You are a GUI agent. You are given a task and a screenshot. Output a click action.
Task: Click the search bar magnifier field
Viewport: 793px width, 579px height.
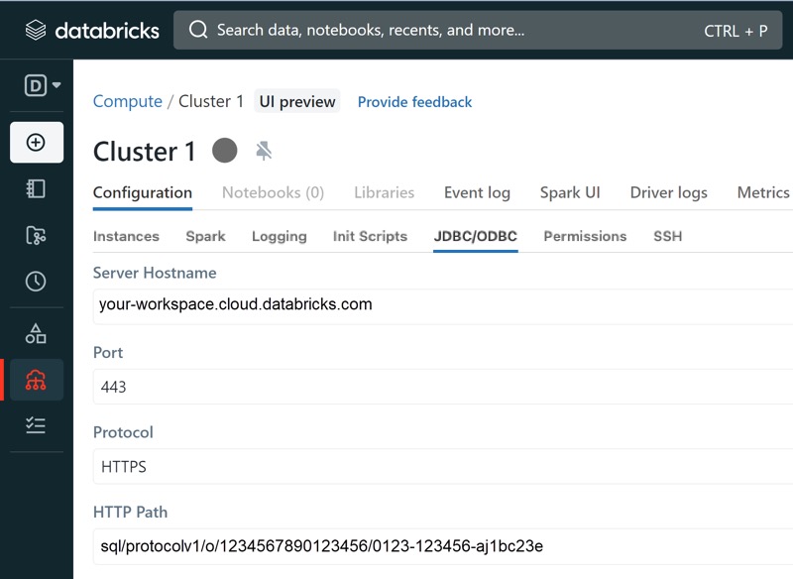point(478,31)
